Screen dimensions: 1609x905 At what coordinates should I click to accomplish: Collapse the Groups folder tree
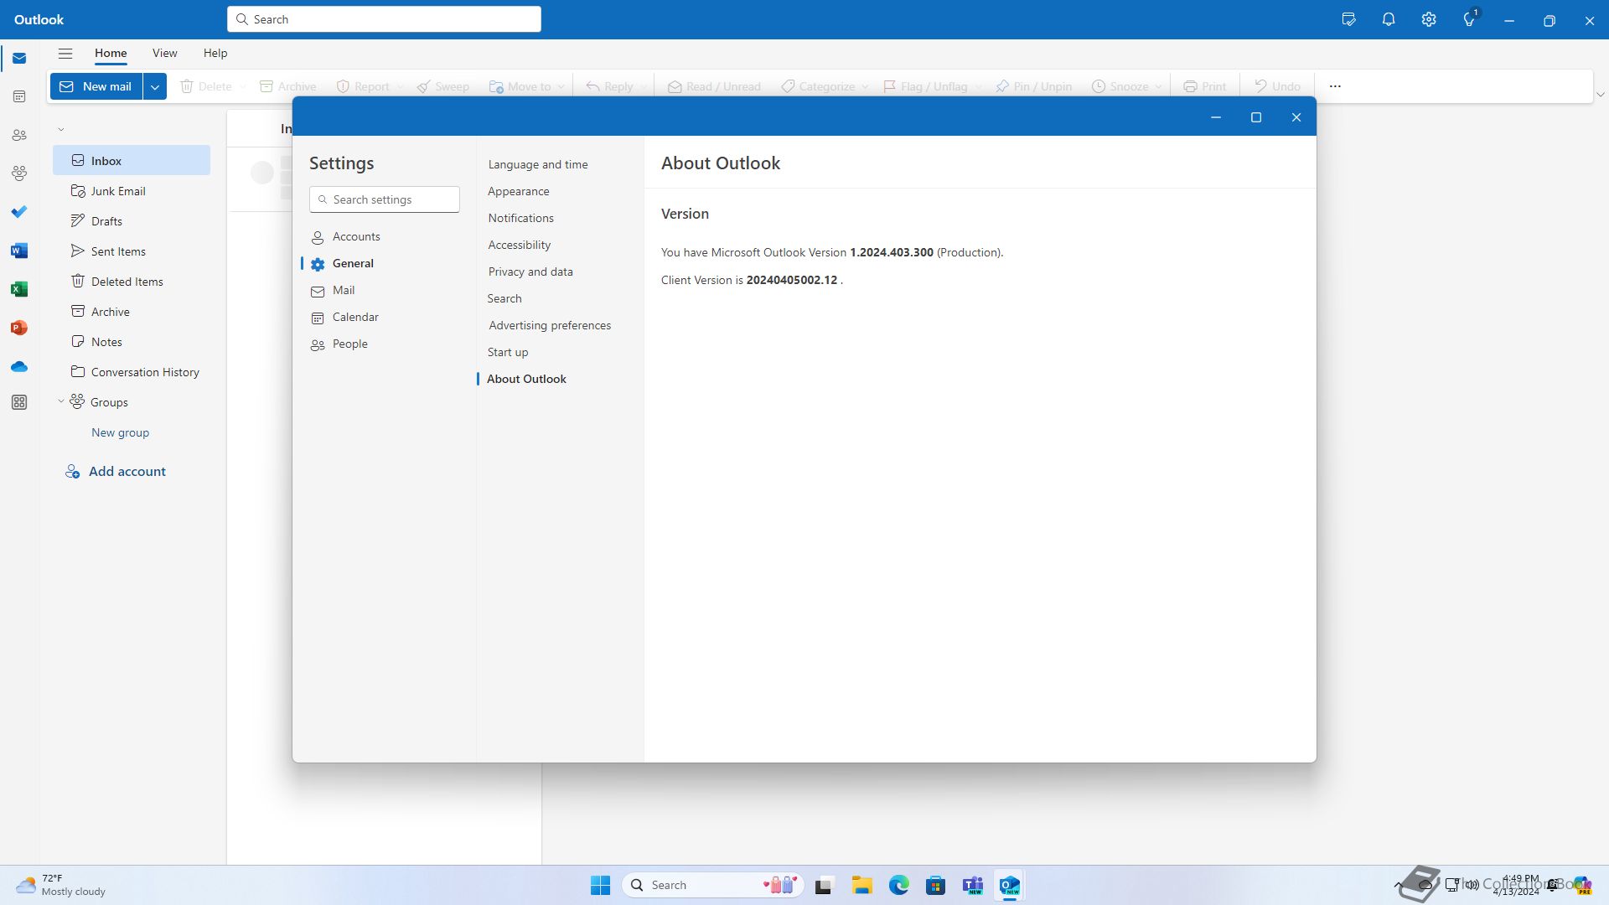pos(61,401)
